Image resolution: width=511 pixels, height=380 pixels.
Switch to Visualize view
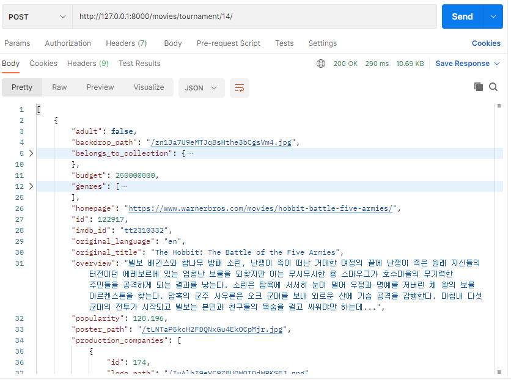tap(149, 87)
